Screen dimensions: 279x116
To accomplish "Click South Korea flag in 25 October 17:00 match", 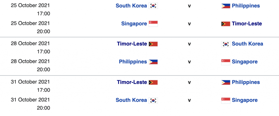I will point(153,6).
